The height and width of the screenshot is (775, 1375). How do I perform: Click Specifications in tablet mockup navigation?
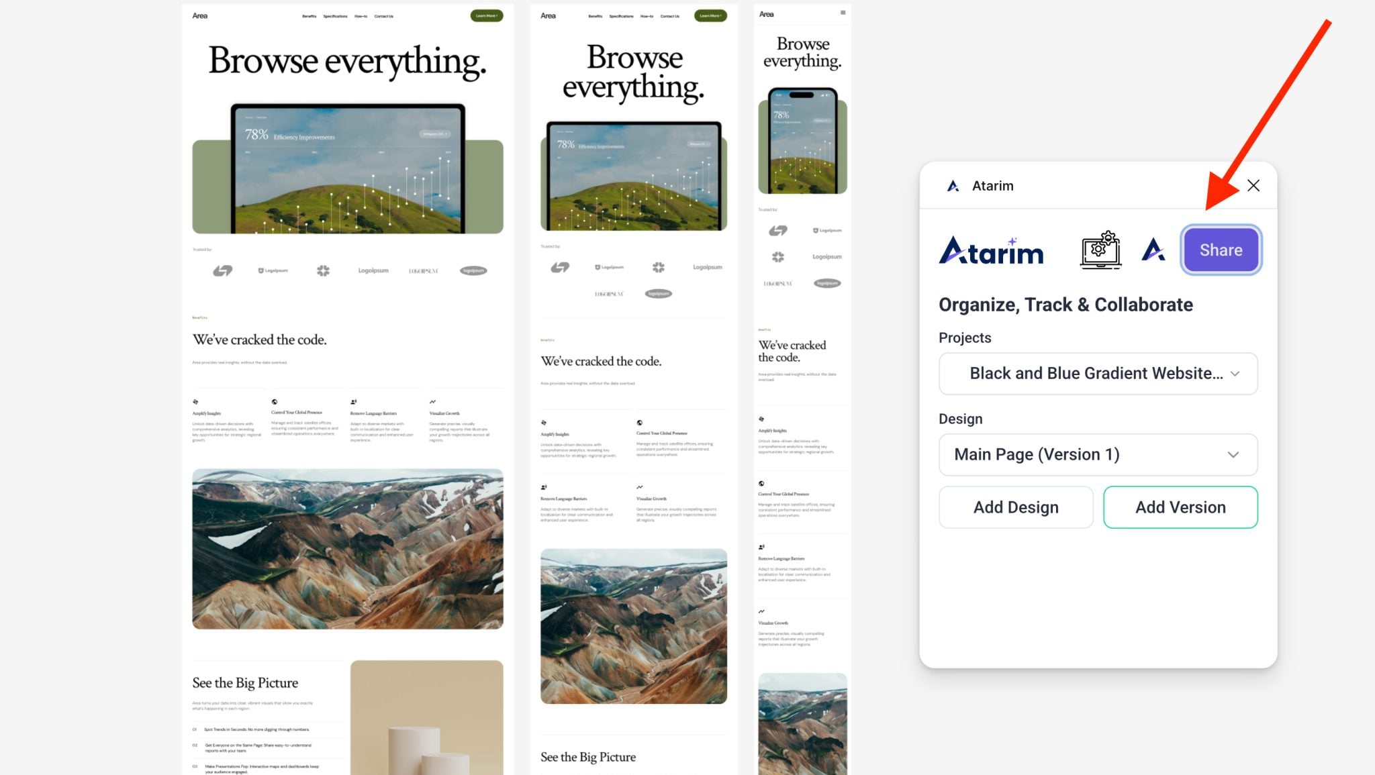621,16
